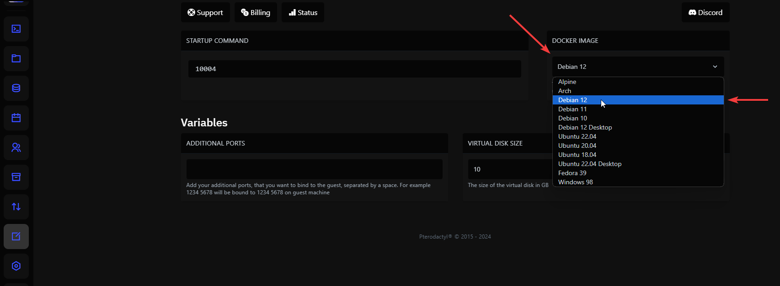The width and height of the screenshot is (780, 286).
Task: Pick Debian 12 Desktop option
Action: point(638,127)
